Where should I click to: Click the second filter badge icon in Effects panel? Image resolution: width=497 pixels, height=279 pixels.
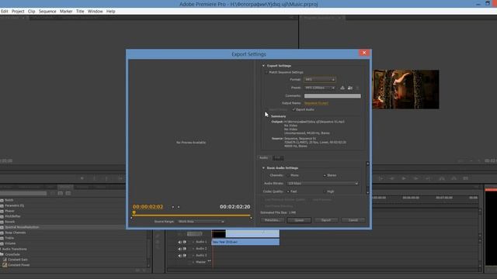tap(68, 193)
